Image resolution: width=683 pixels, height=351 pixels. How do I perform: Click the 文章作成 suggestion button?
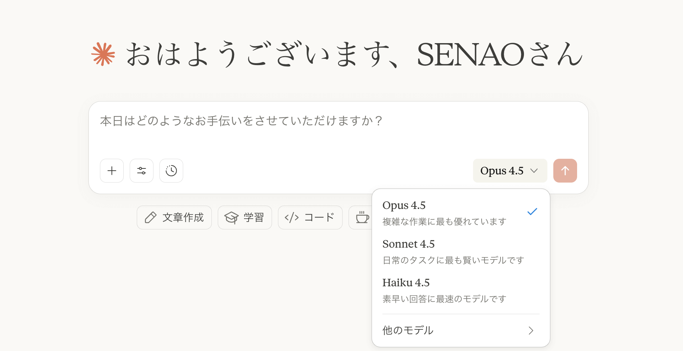click(174, 218)
